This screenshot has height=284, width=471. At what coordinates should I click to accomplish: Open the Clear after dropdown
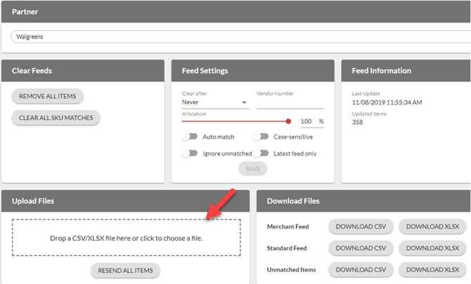[214, 102]
